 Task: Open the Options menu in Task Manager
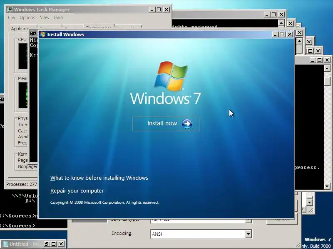point(27,17)
